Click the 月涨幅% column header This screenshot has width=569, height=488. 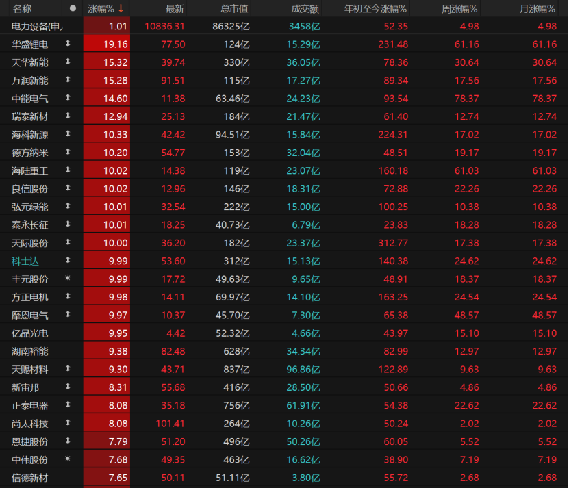tap(538, 8)
